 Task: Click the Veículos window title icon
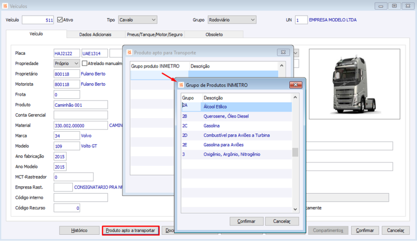[x=5, y=6]
